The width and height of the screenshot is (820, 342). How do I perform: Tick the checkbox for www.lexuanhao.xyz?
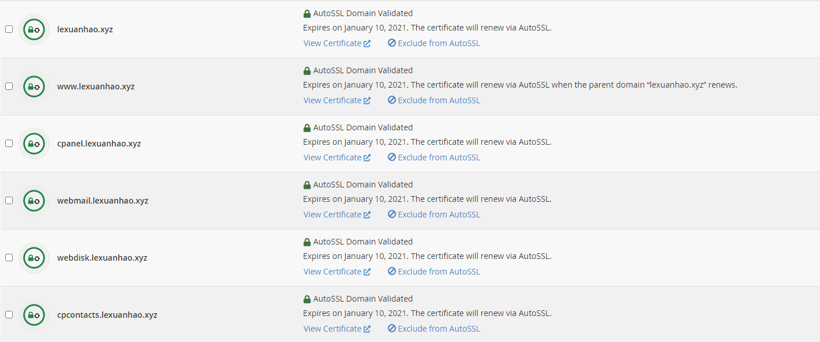coord(9,86)
